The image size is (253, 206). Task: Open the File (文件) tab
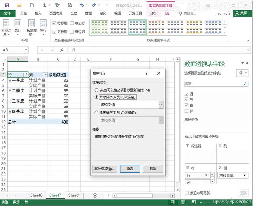coord(8,13)
